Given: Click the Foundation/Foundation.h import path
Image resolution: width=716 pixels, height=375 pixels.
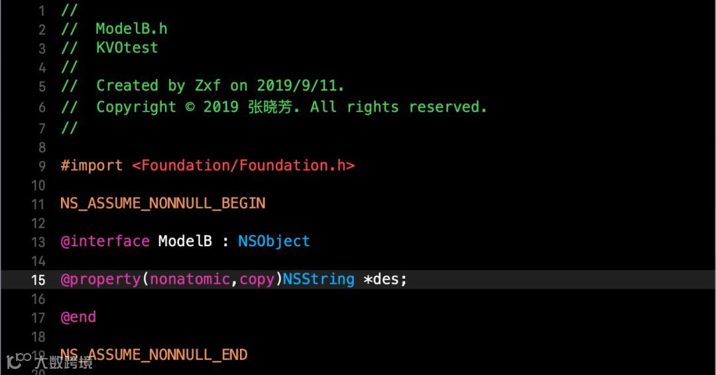Looking at the screenshot, I should click(x=243, y=165).
